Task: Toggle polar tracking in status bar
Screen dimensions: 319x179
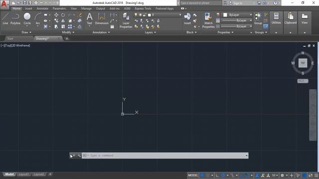Action: click(223, 176)
